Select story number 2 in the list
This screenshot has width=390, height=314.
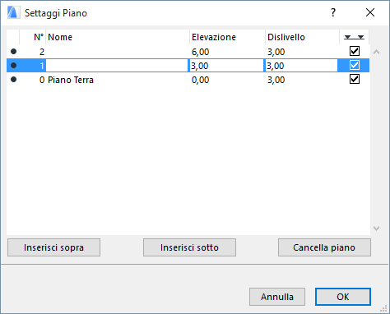42,52
